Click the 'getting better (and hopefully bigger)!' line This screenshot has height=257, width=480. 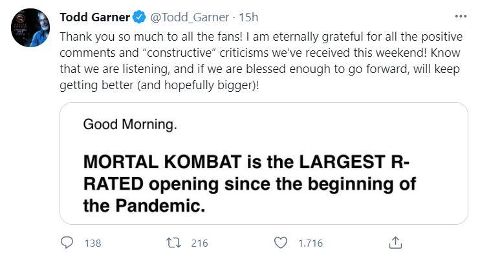pos(159,85)
